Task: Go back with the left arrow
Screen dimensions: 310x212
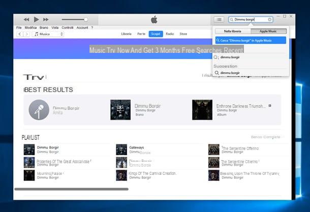Action: pos(20,34)
